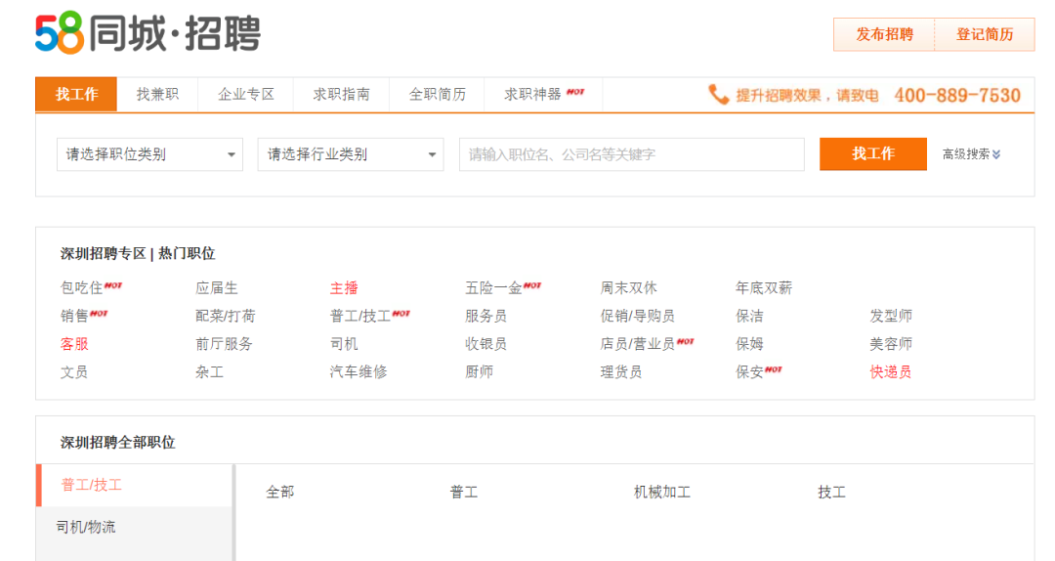1055x561 pixels.
Task: Open the 主播 hot job link
Action: point(344,288)
